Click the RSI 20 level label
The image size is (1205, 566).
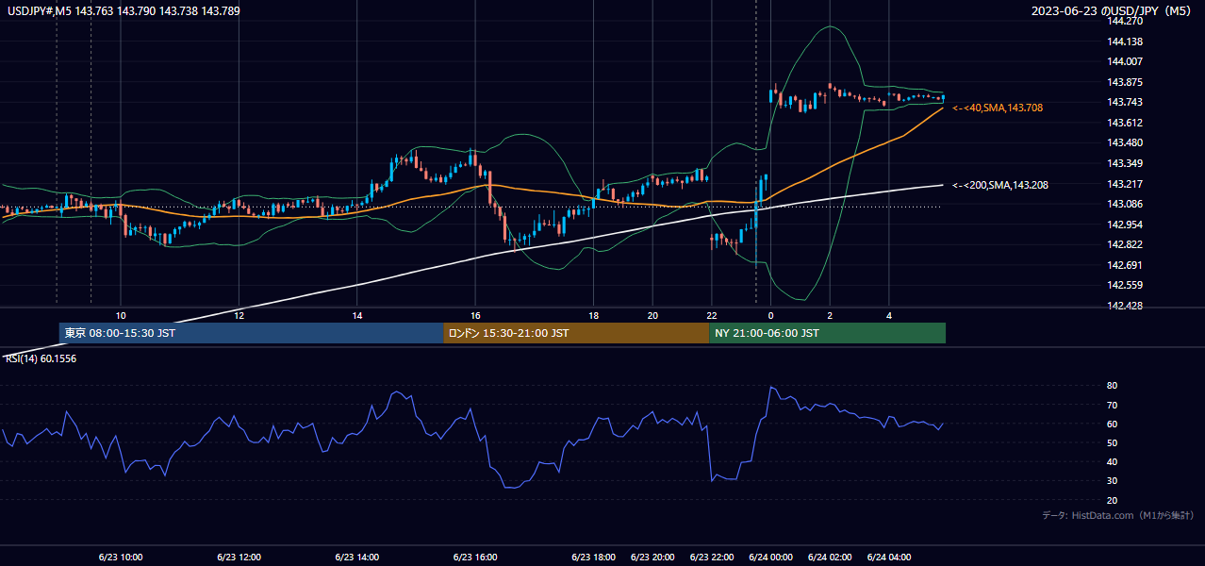pos(1112,500)
